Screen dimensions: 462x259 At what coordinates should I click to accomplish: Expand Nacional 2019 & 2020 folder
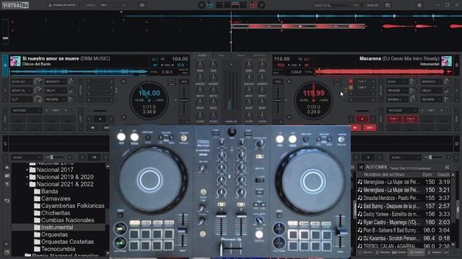27,177
